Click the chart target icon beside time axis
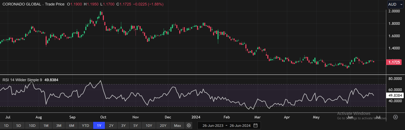This screenshot has width=405, height=130. pyautogui.click(x=395, y=117)
